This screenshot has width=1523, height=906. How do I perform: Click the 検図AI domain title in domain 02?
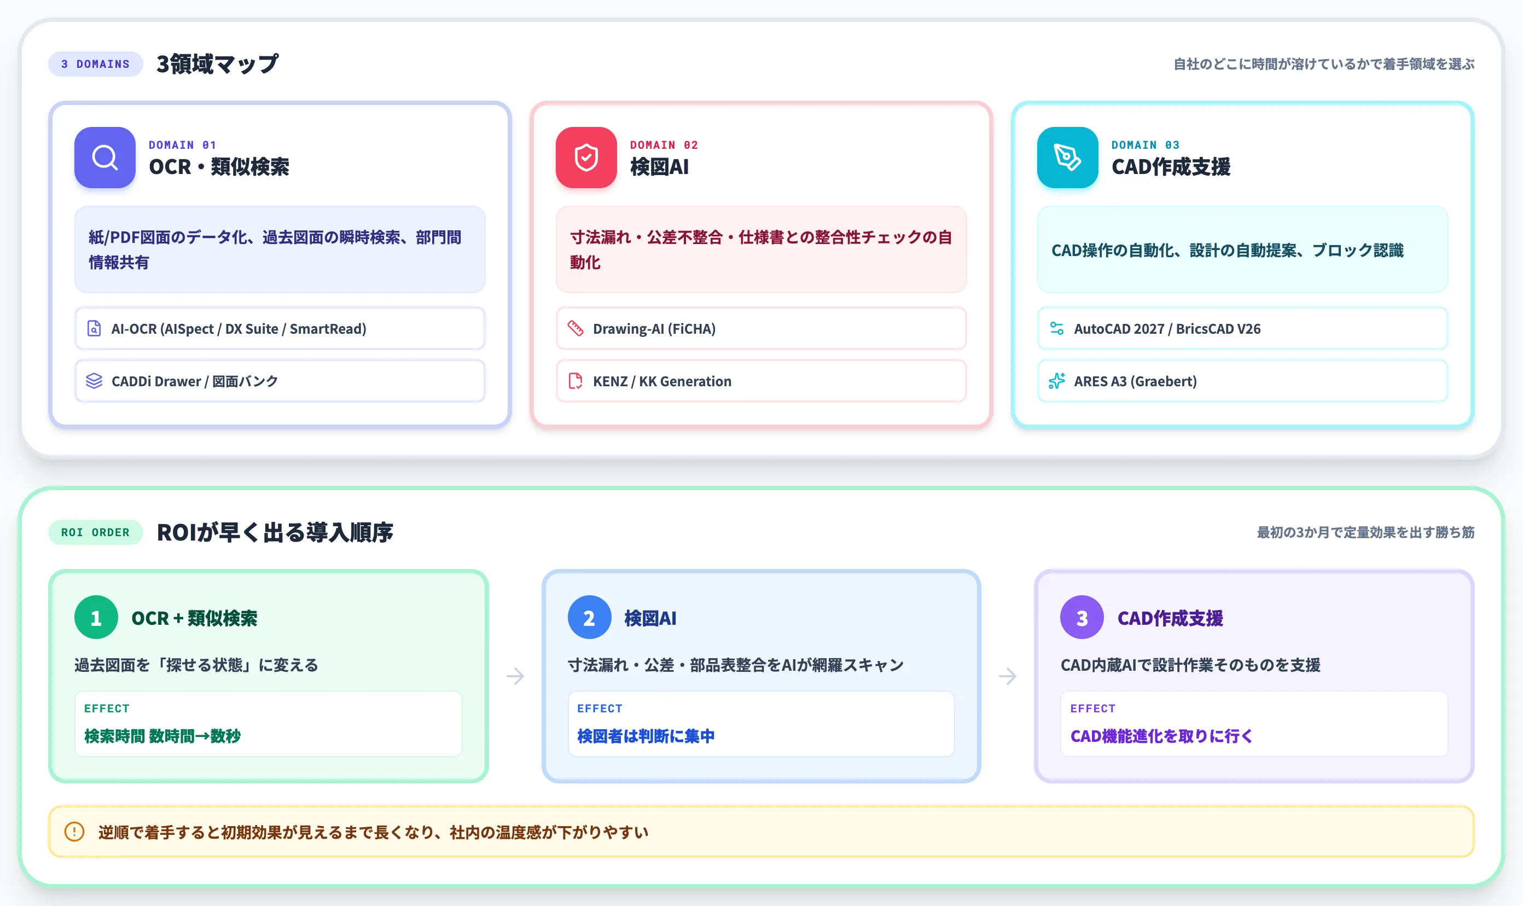tap(659, 167)
